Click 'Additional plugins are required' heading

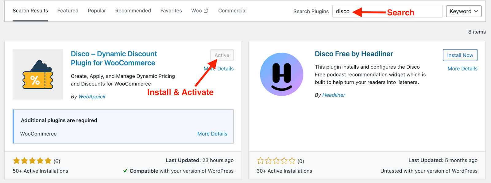pos(59,120)
